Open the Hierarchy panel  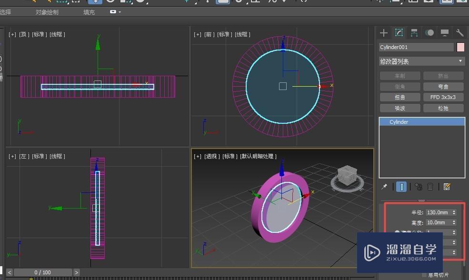click(414, 33)
